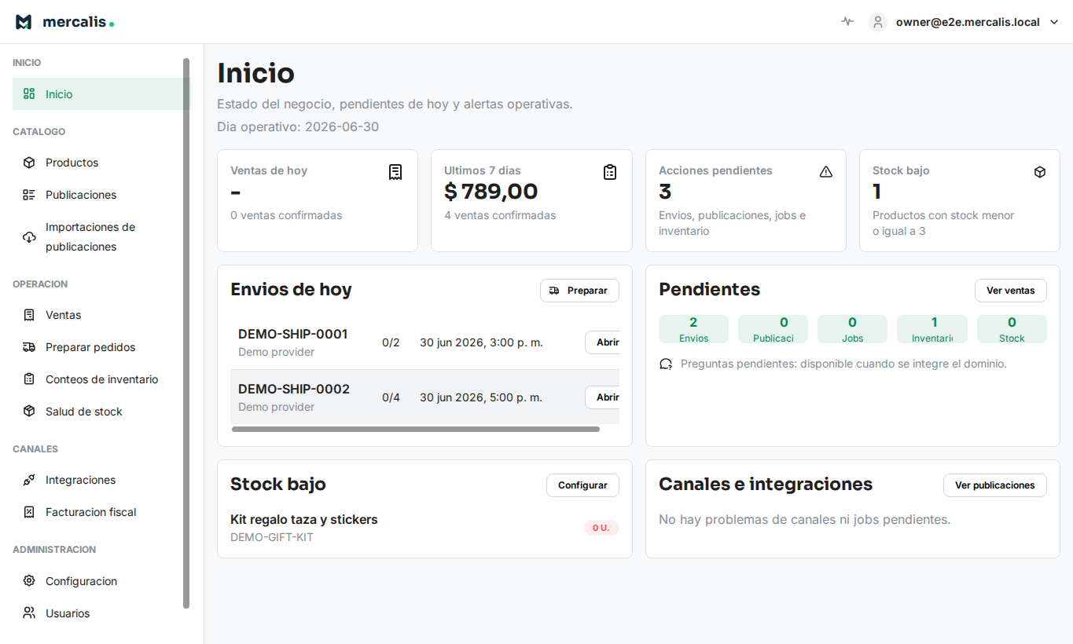This screenshot has height=644, width=1073.
Task: Select the Inventario pending chip showing 1
Action: 932,329
